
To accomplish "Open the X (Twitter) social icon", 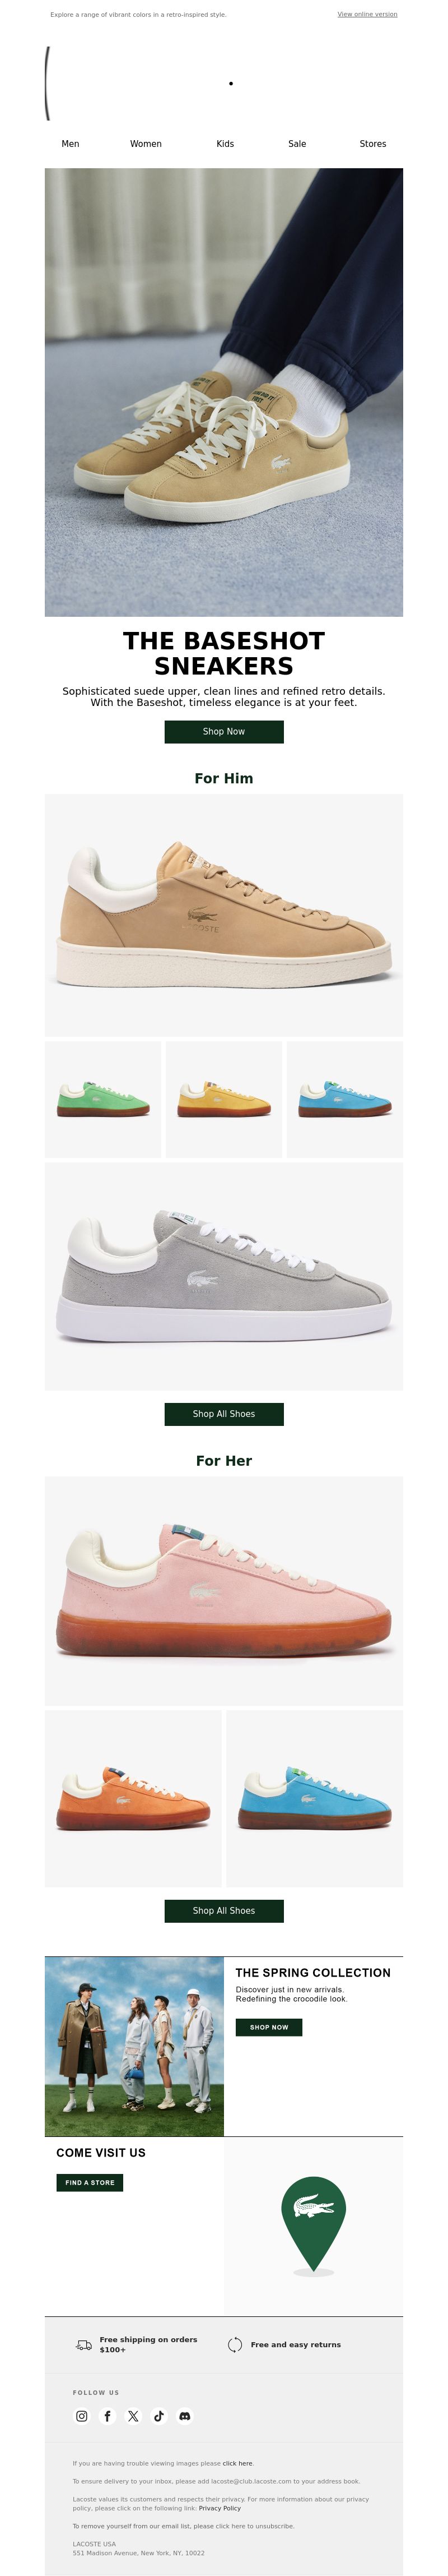I will 133,2416.
